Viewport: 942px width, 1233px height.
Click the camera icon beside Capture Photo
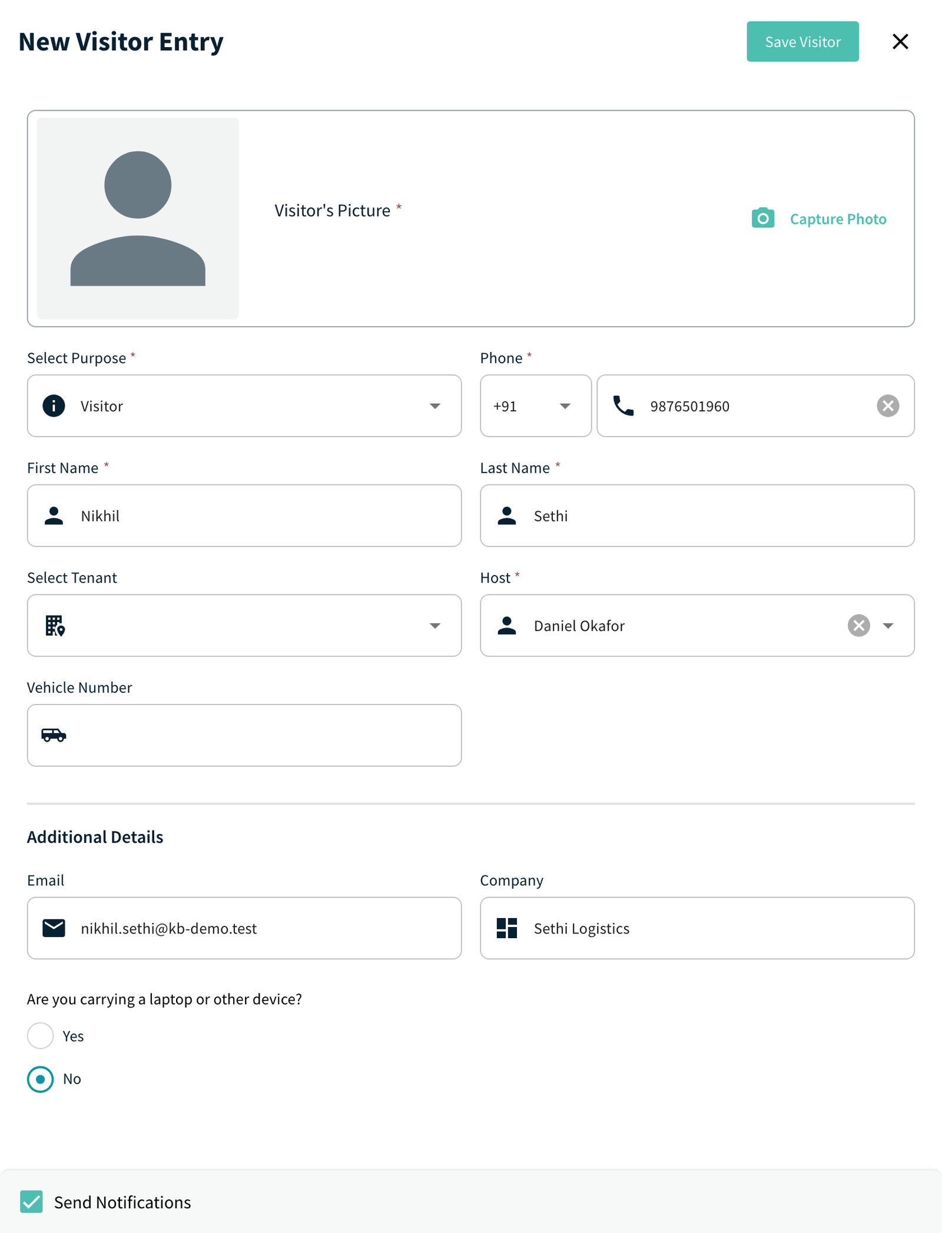[x=763, y=218]
